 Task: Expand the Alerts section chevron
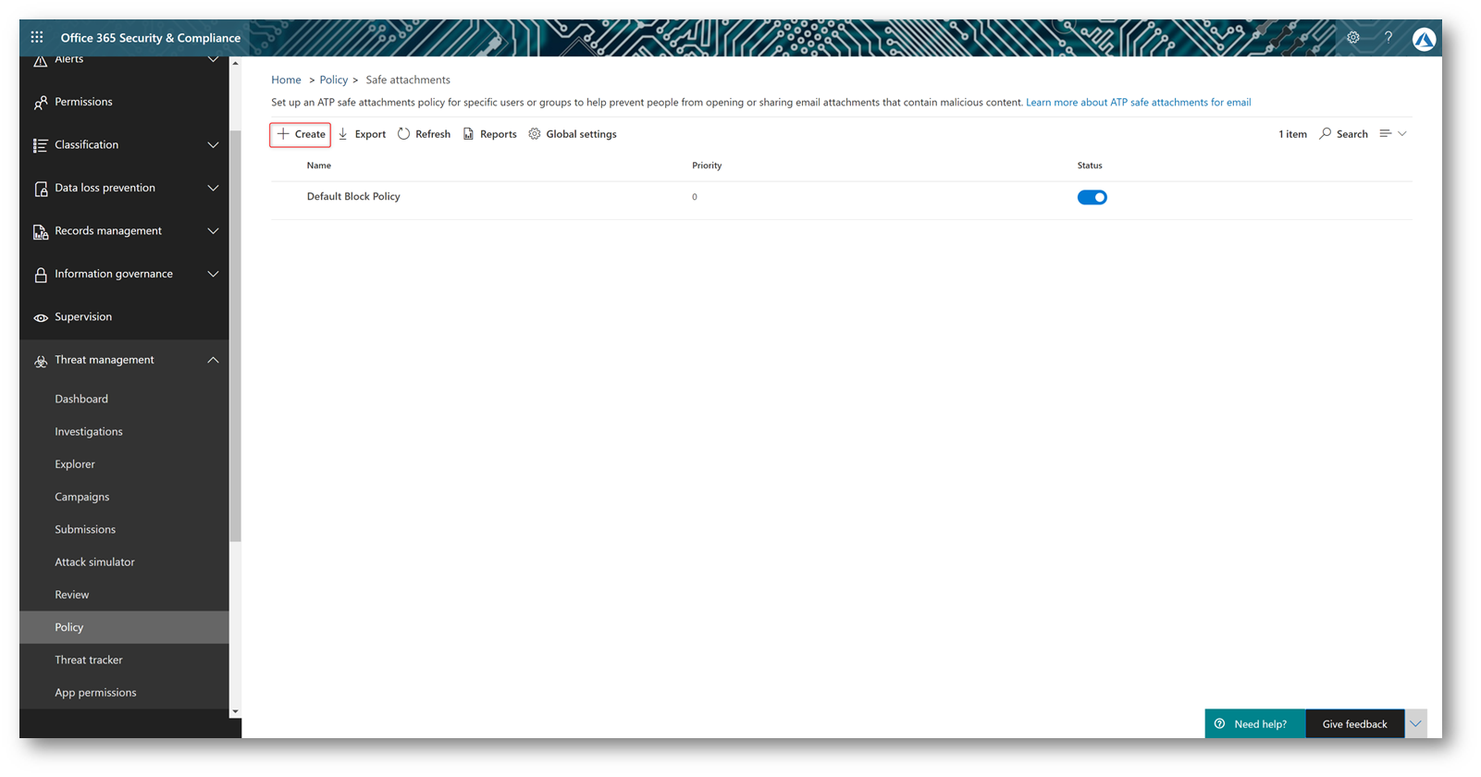[x=213, y=59]
